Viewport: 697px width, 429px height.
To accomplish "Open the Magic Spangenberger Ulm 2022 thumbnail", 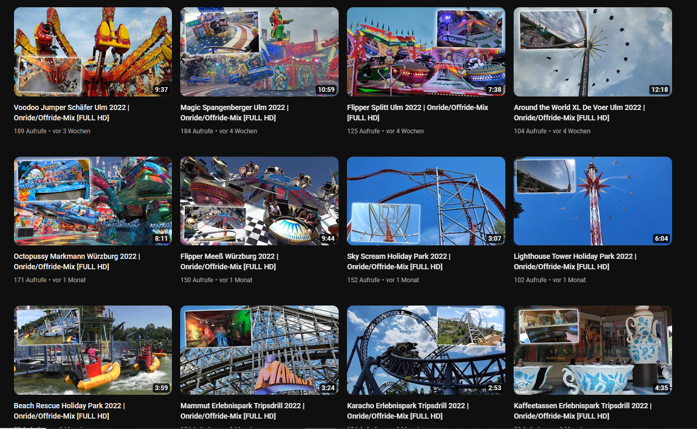I will click(259, 52).
